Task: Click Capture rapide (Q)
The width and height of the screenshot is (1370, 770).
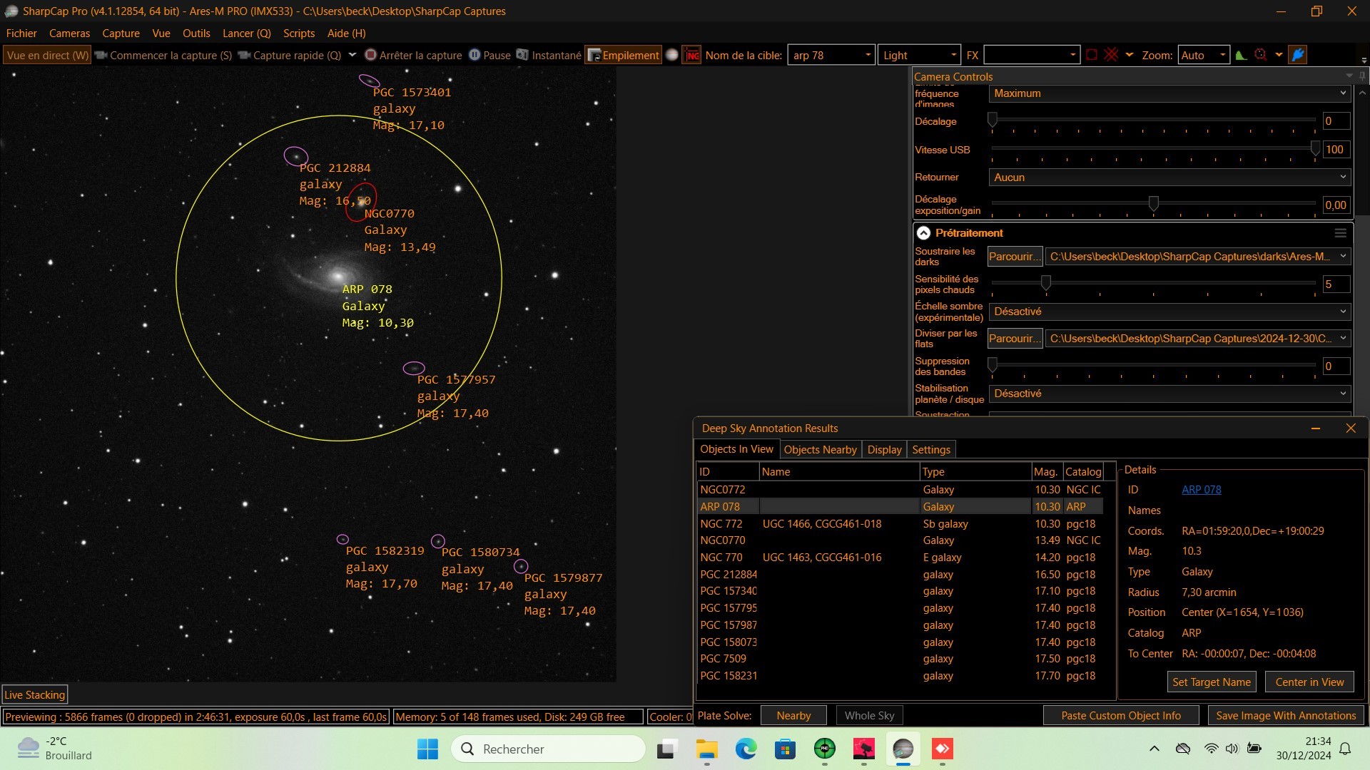Action: tap(290, 55)
